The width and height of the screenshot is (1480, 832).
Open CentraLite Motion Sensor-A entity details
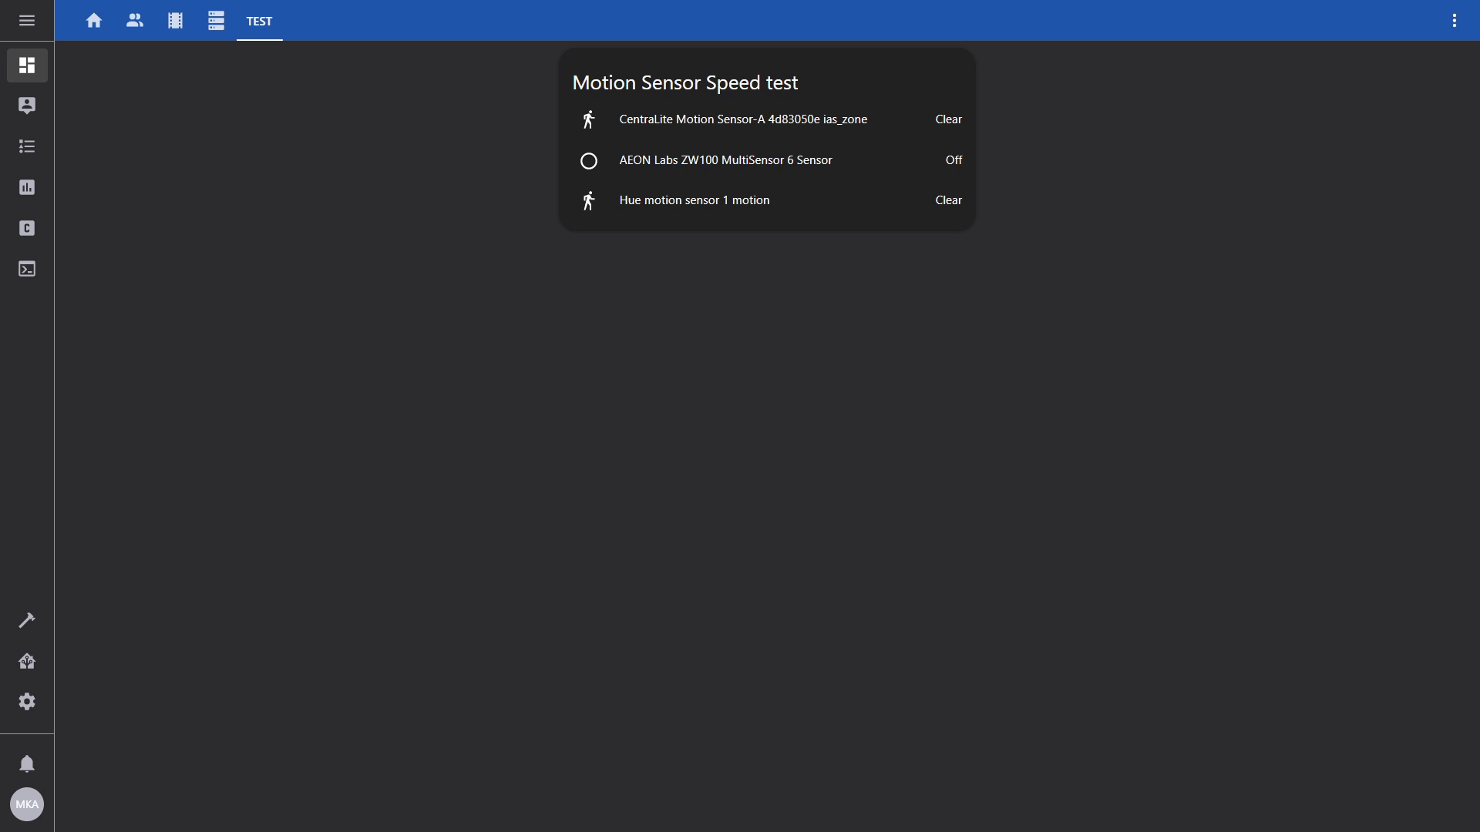(x=743, y=119)
